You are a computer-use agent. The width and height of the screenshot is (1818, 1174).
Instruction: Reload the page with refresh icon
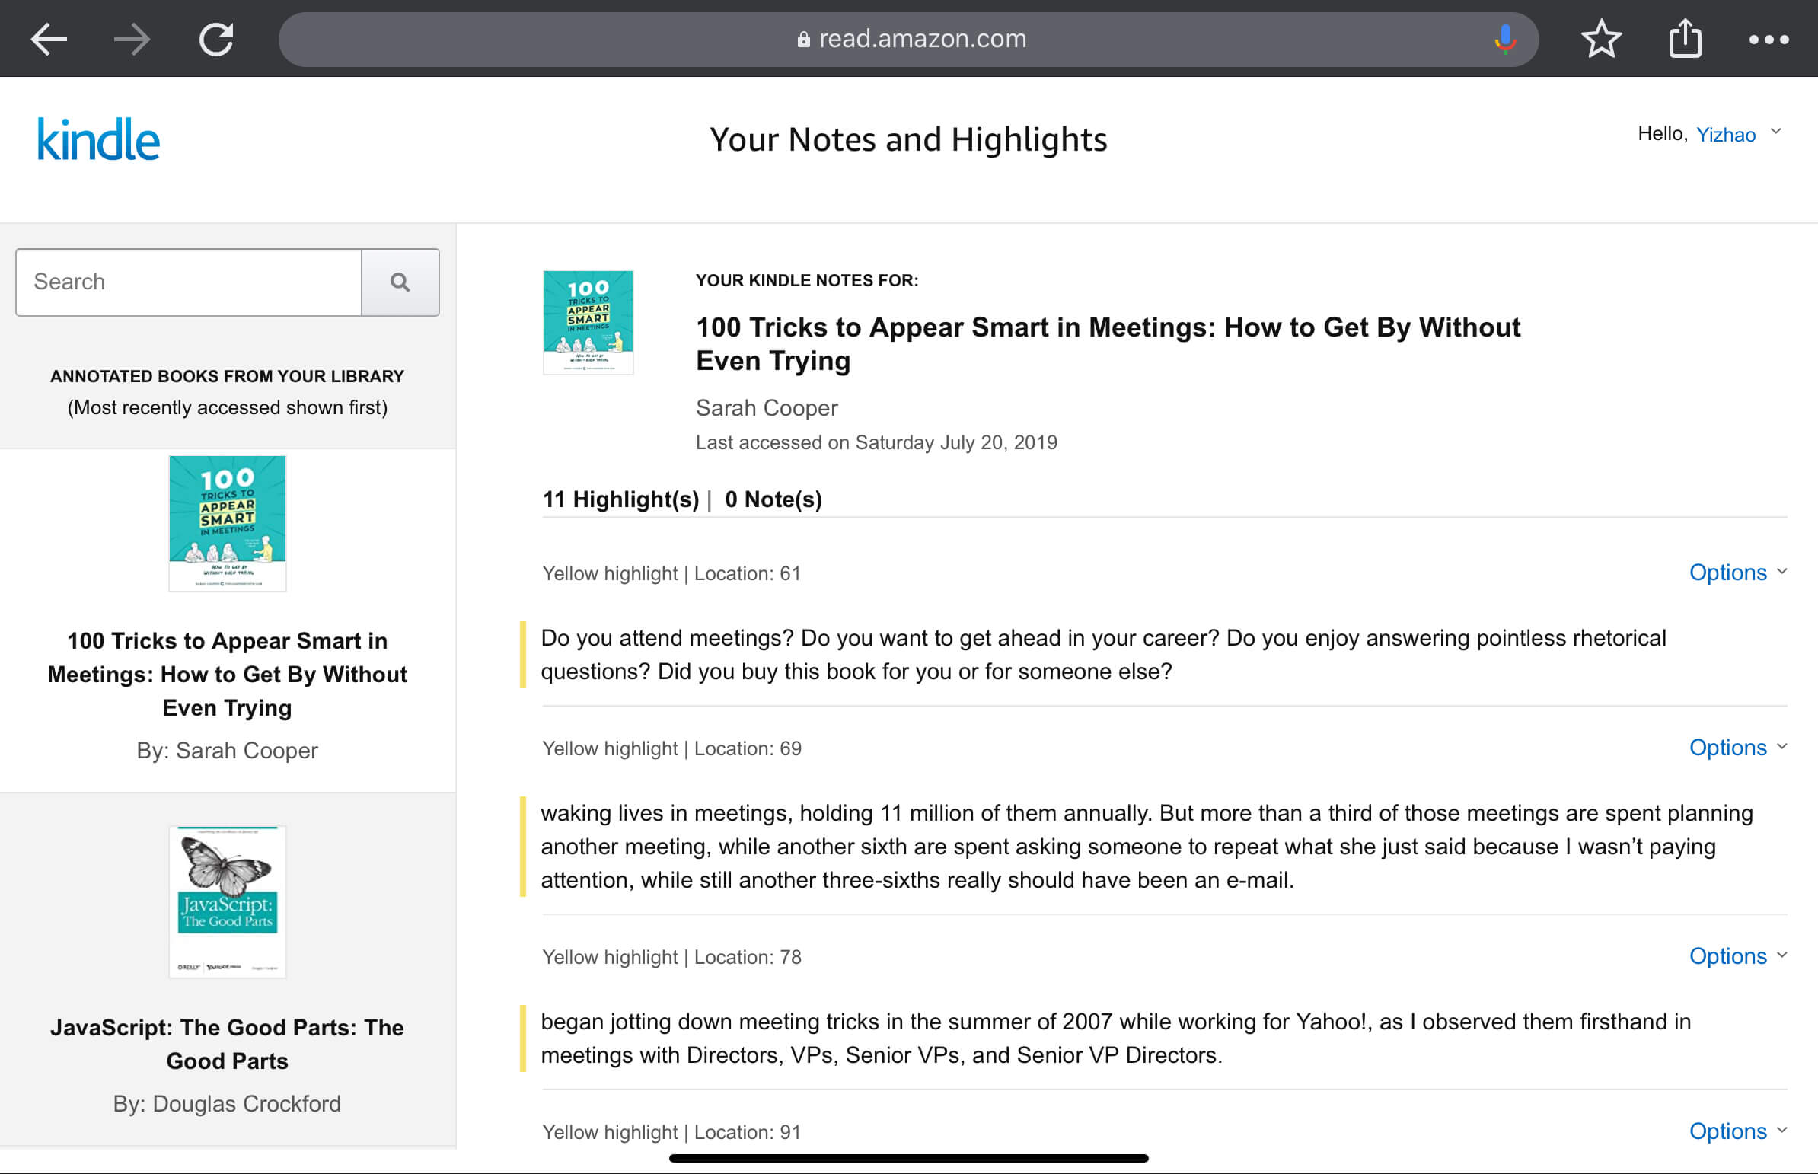(x=216, y=39)
